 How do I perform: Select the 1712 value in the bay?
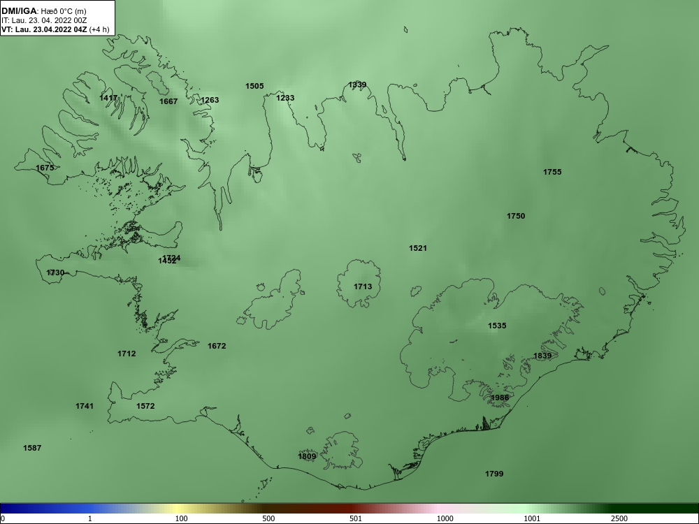pos(127,354)
